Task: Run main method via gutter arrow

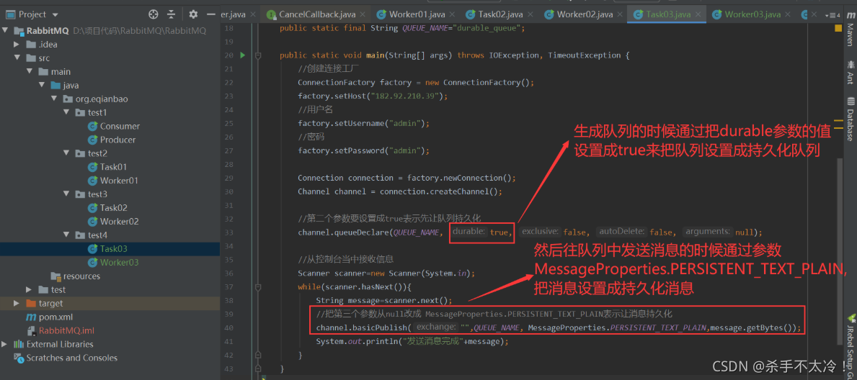Action: point(243,55)
